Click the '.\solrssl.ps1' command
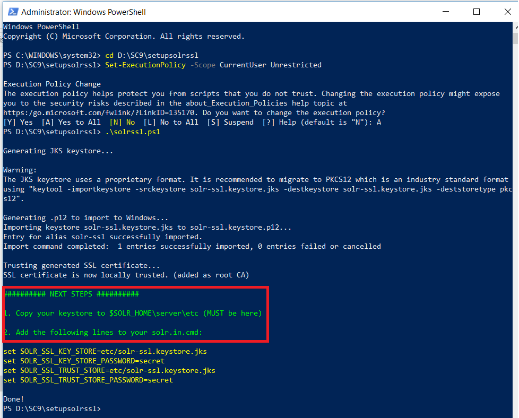Viewport: 519px width, 418px height. (133, 132)
